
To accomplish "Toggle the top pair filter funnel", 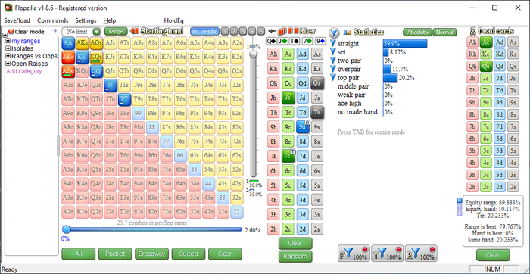I will tap(333, 78).
